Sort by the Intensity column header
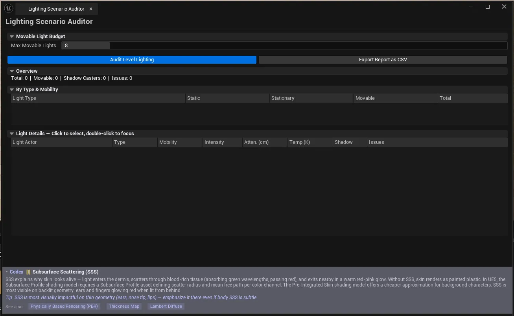 [x=223, y=142]
